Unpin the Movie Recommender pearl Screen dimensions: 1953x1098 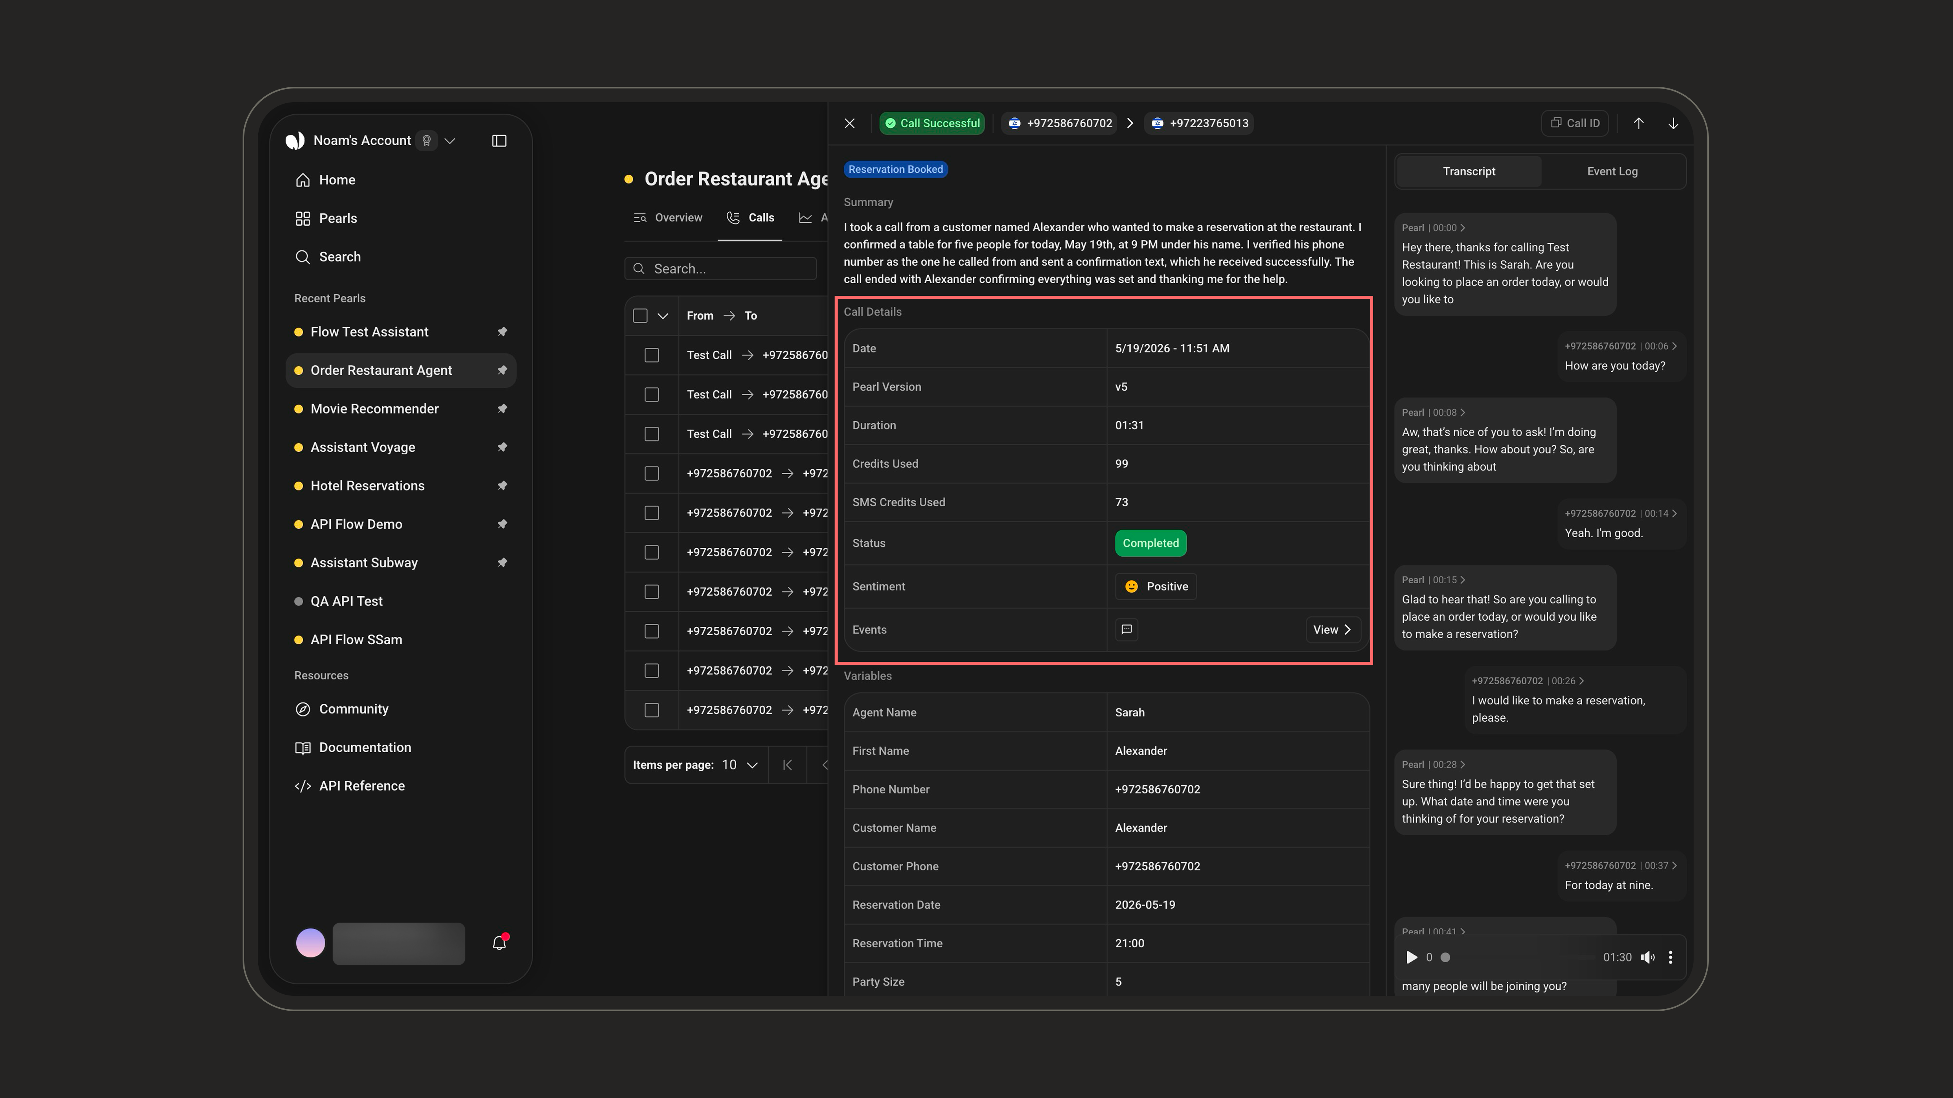pos(502,409)
